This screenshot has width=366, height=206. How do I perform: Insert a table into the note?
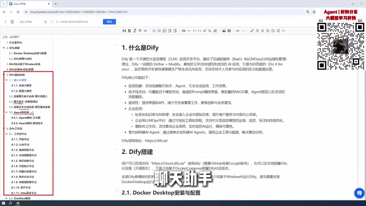coord(229,31)
